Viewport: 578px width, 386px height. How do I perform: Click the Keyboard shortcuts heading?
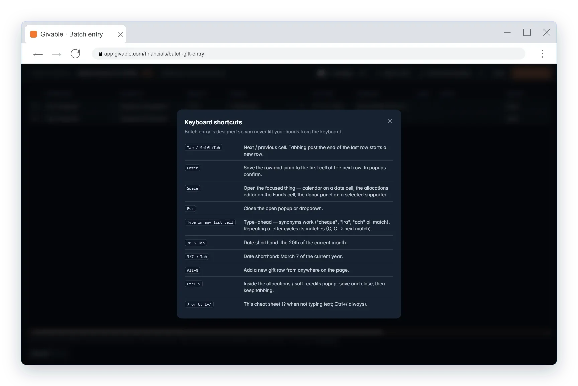coord(213,122)
